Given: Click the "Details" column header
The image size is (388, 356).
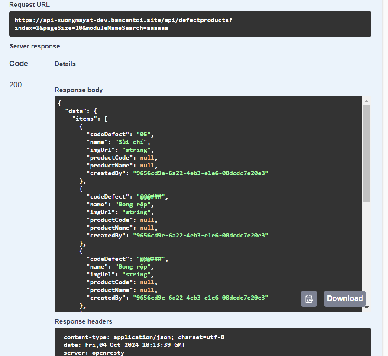Looking at the screenshot, I should [65, 64].
